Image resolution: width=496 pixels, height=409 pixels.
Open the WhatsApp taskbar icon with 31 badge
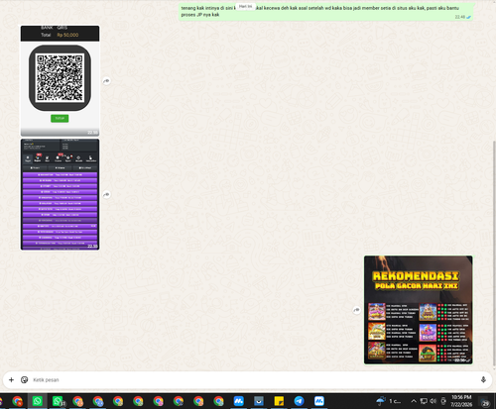59,401
